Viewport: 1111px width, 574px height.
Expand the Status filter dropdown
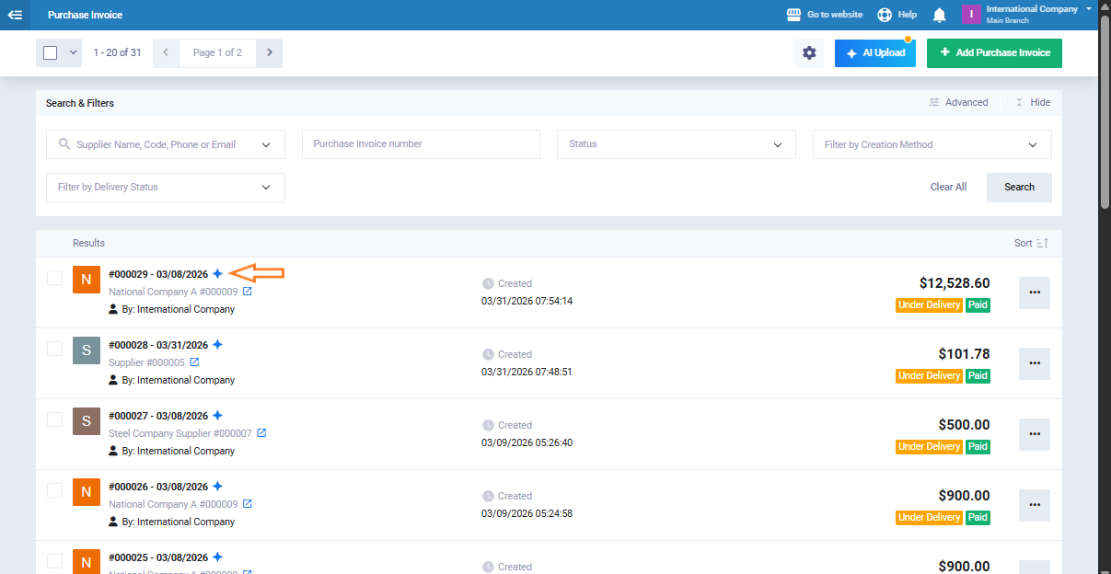(676, 144)
